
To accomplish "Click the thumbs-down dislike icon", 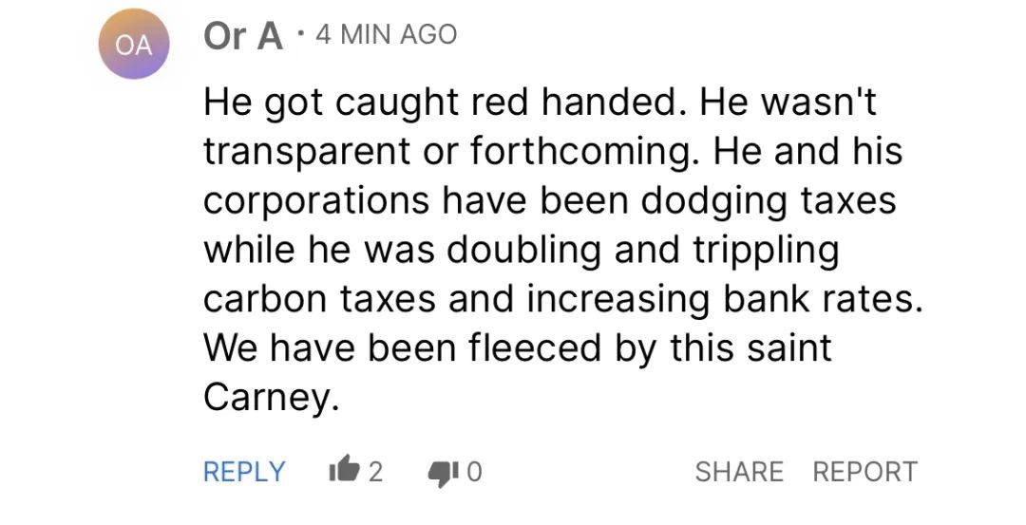I will coord(444,474).
